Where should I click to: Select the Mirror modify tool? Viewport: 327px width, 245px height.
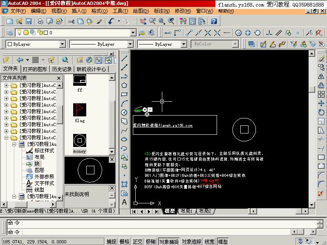[321, 76]
